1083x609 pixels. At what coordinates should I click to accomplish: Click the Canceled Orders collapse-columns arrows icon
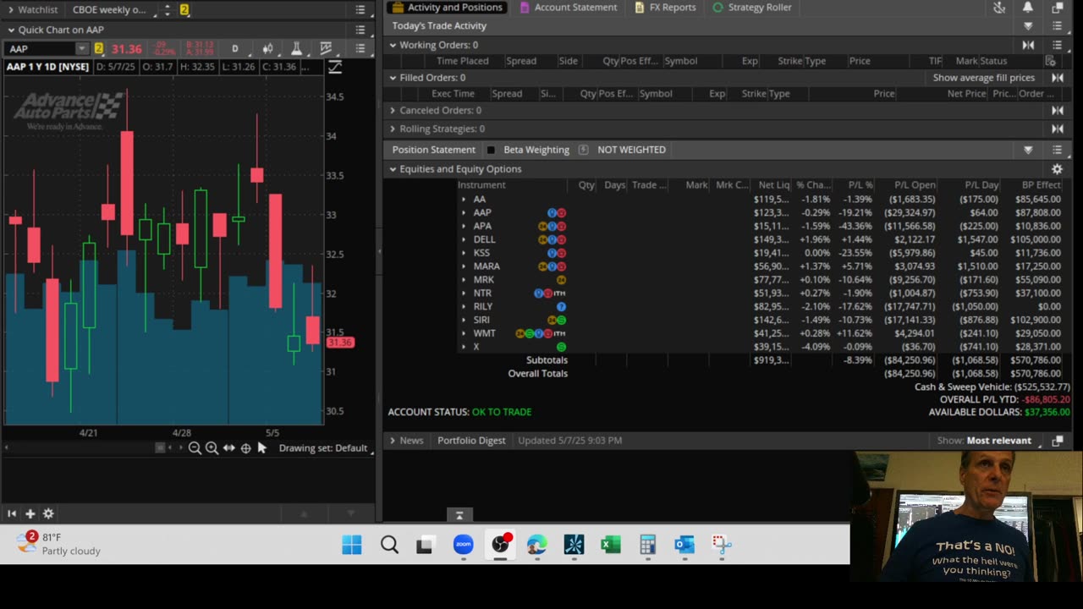[1057, 111]
